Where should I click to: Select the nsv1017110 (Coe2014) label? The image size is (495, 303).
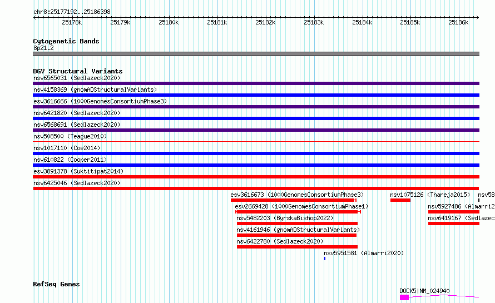click(x=67, y=148)
